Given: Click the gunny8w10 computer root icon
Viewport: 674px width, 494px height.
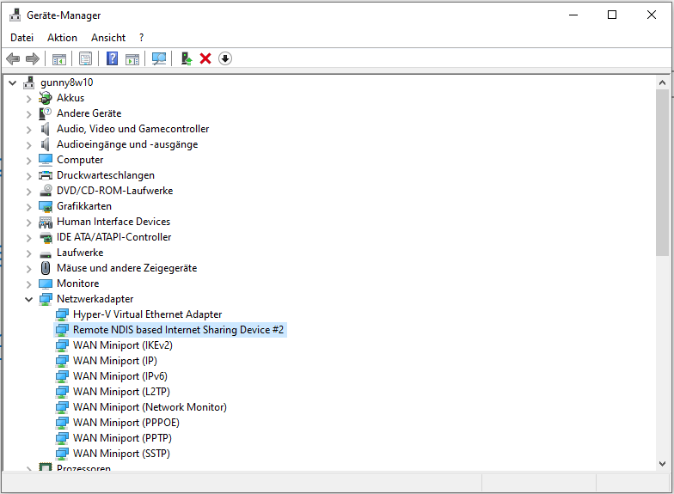Looking at the screenshot, I should pos(29,82).
